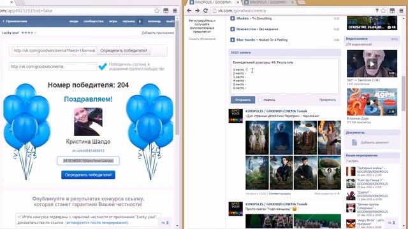Screen dimensions: 408x229
Task: Open extension icon in left browser toolbar
Action: [166, 11]
